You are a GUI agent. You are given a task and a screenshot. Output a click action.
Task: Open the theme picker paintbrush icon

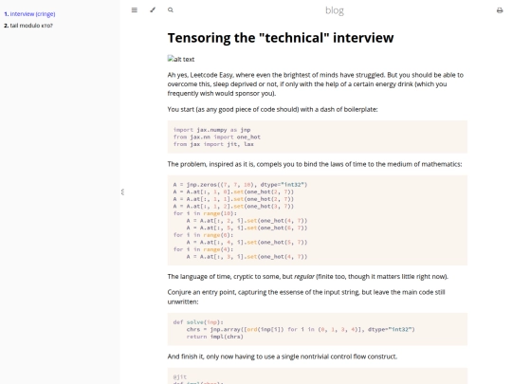tap(153, 10)
